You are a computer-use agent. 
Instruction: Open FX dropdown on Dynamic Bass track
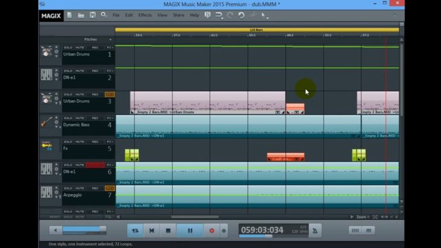point(110,118)
